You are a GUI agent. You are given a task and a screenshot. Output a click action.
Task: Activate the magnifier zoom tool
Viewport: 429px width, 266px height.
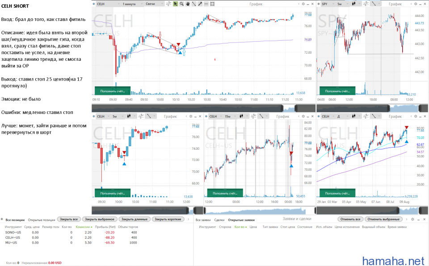[x=181, y=4]
